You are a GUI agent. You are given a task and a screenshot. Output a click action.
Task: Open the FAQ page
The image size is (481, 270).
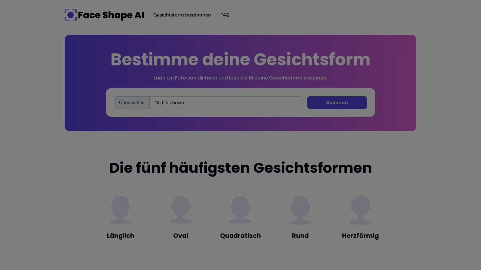click(225, 15)
